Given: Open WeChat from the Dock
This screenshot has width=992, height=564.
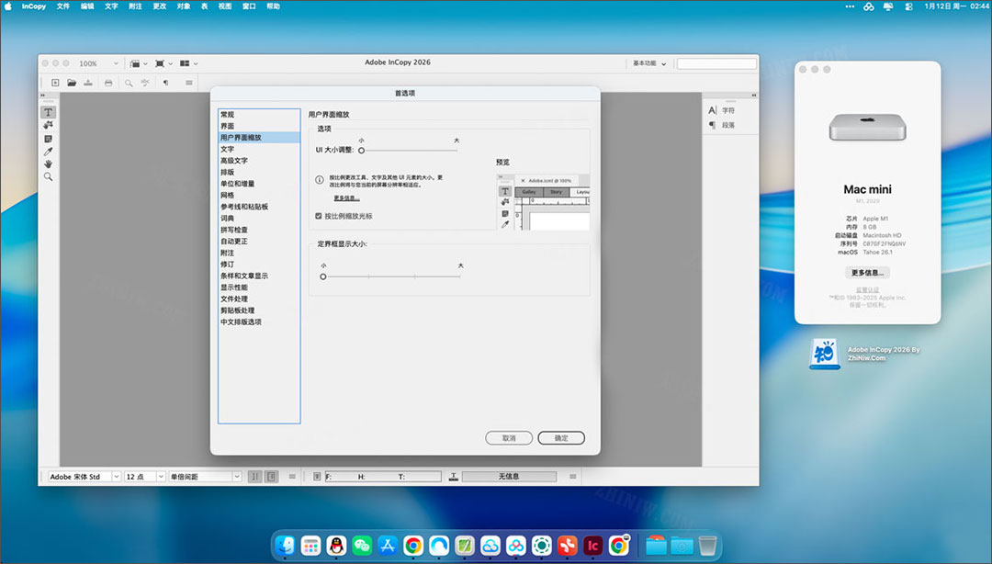Looking at the screenshot, I should (x=362, y=545).
